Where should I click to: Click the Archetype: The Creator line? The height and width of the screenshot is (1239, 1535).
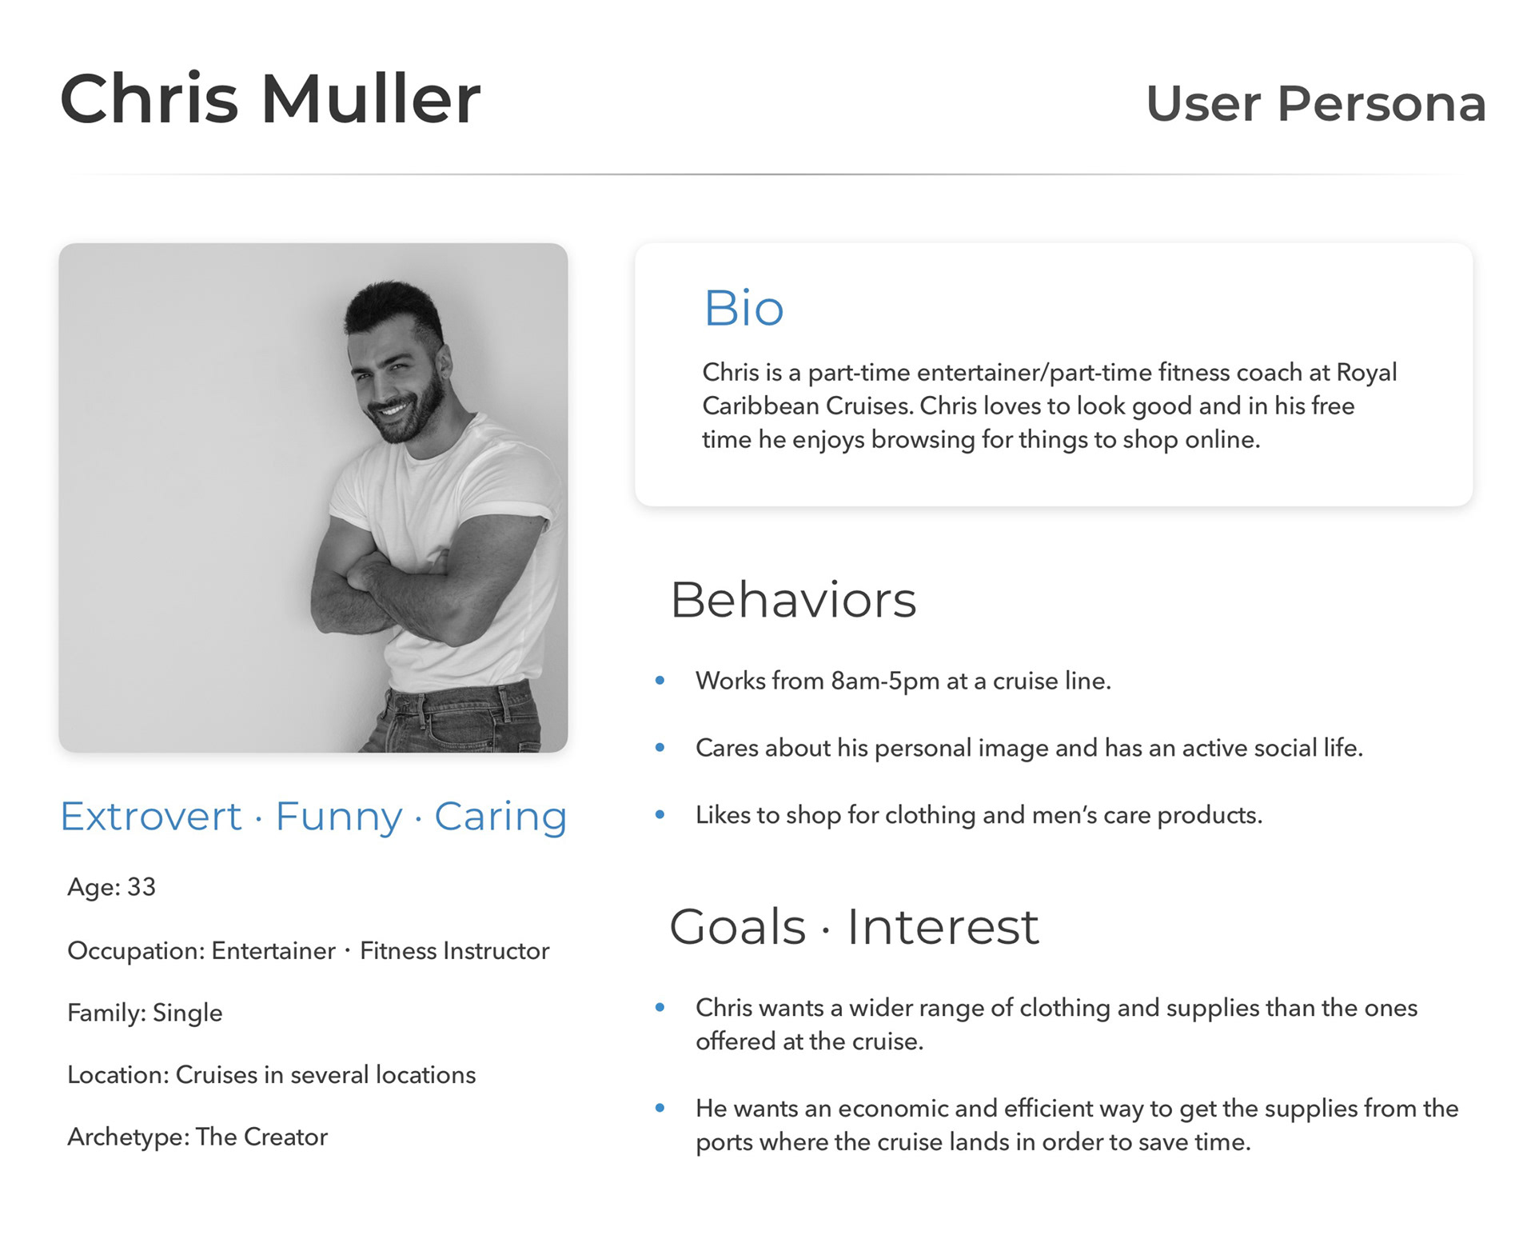(197, 1137)
